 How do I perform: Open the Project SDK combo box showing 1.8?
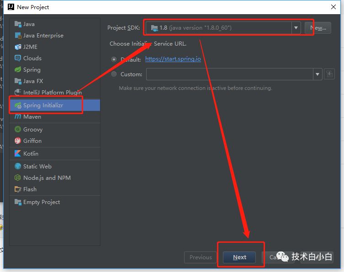point(223,28)
